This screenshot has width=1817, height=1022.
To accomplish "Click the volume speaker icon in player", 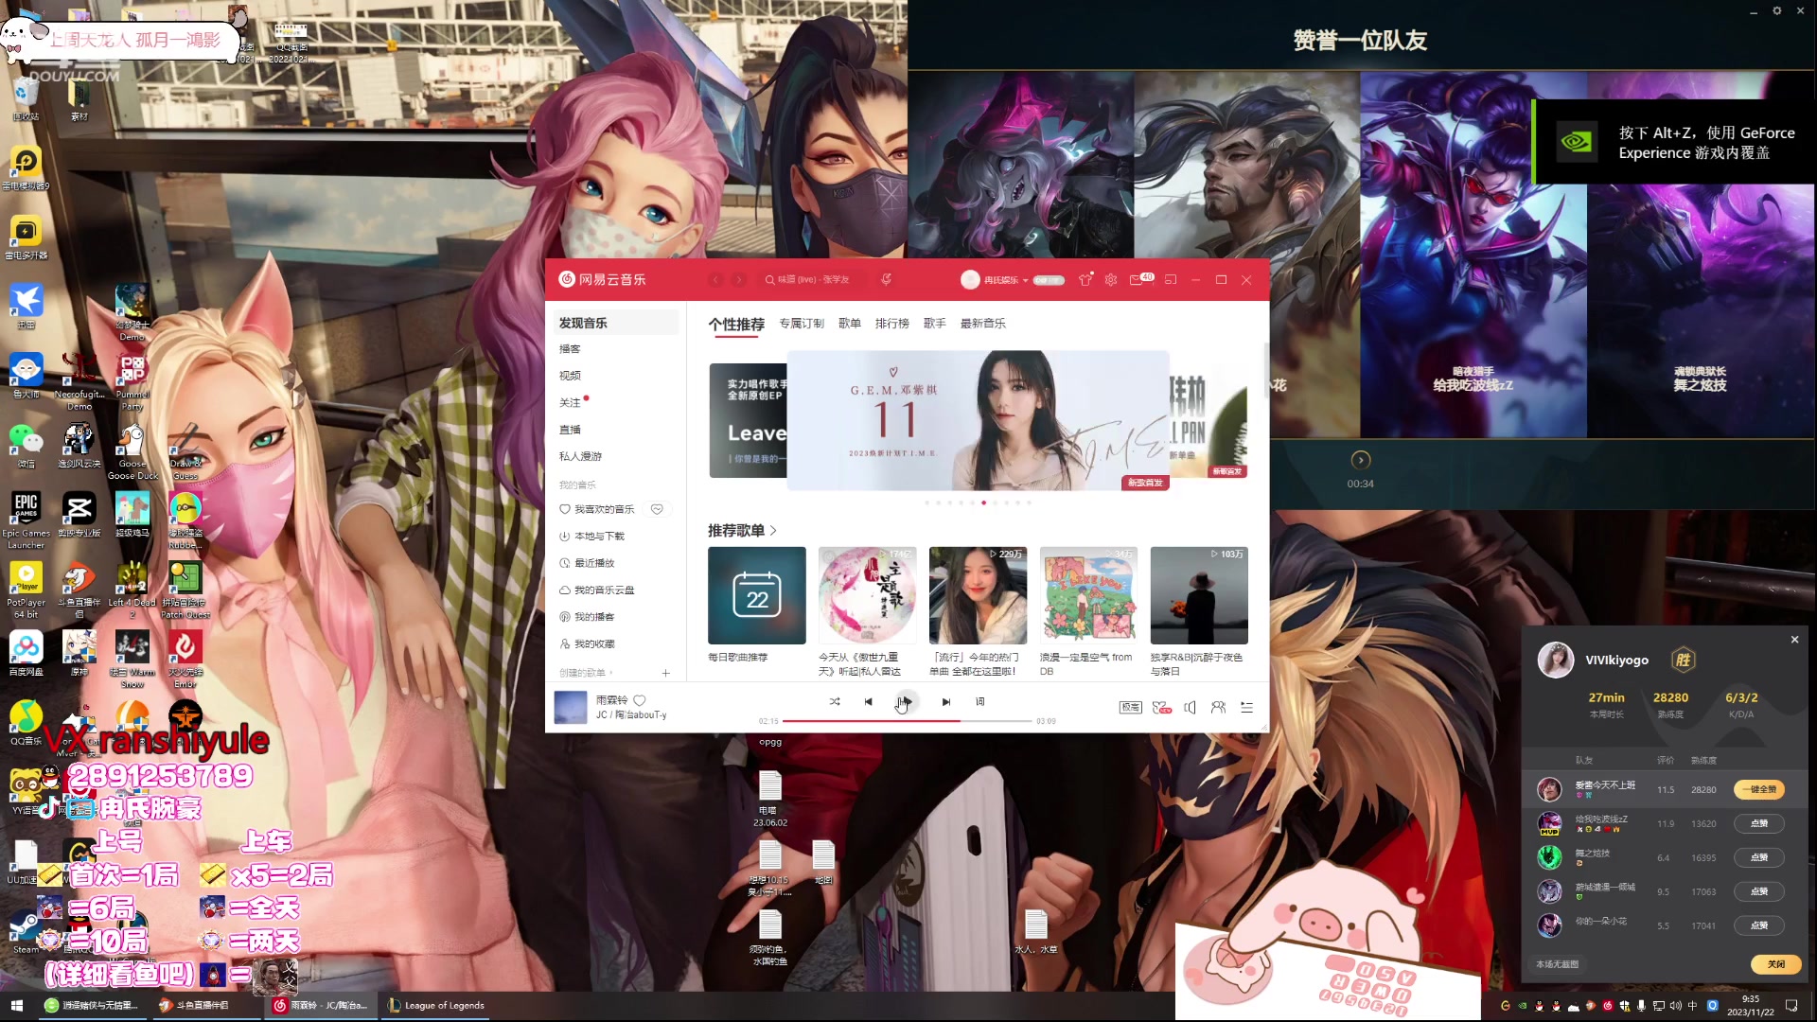I will click(1190, 707).
